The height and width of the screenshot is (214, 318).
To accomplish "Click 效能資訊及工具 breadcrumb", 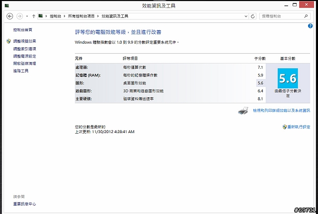I will [115, 16].
